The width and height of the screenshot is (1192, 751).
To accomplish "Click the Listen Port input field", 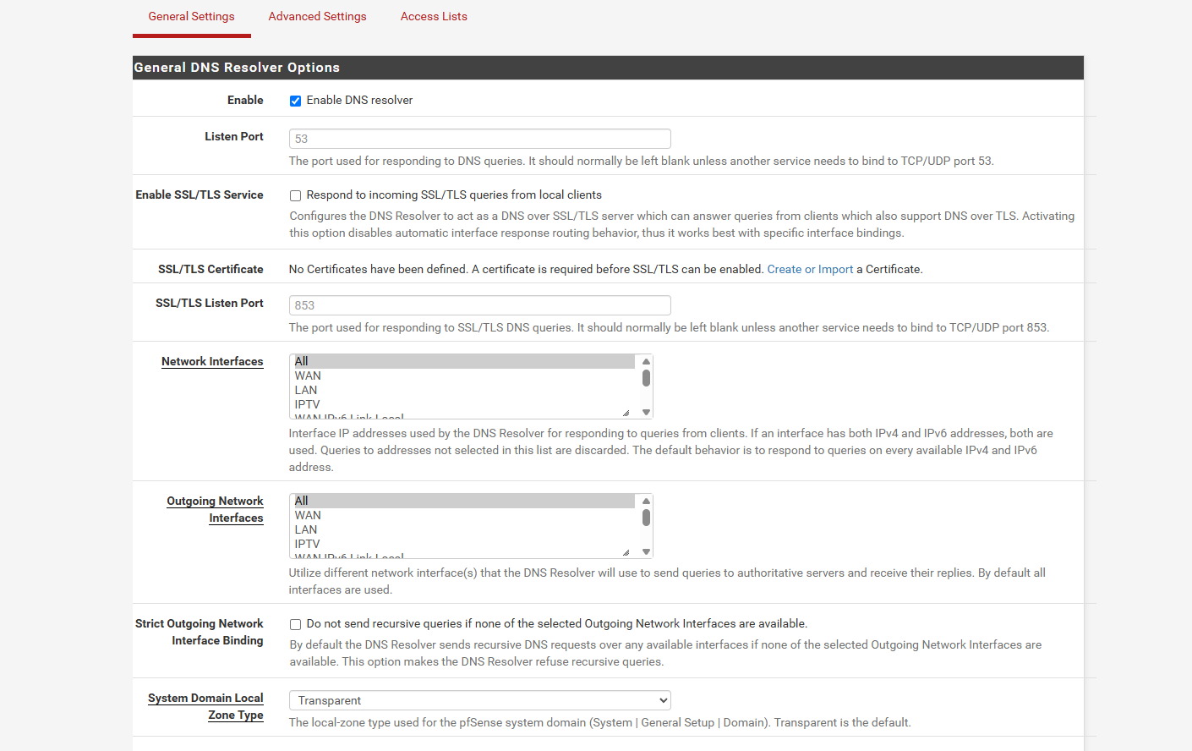I will tap(479, 139).
